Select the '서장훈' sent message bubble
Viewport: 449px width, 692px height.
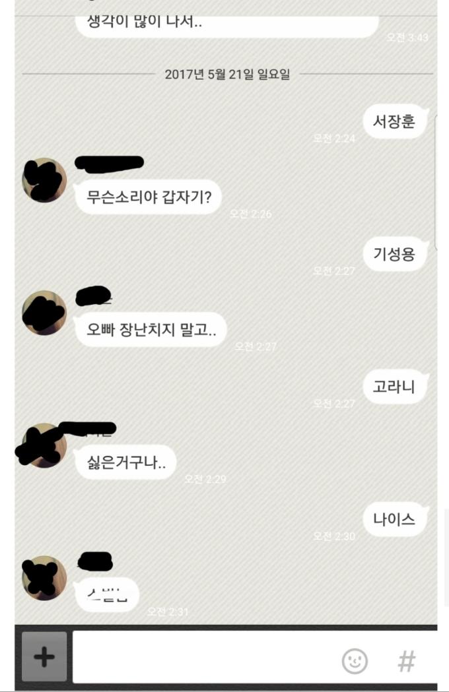396,121
